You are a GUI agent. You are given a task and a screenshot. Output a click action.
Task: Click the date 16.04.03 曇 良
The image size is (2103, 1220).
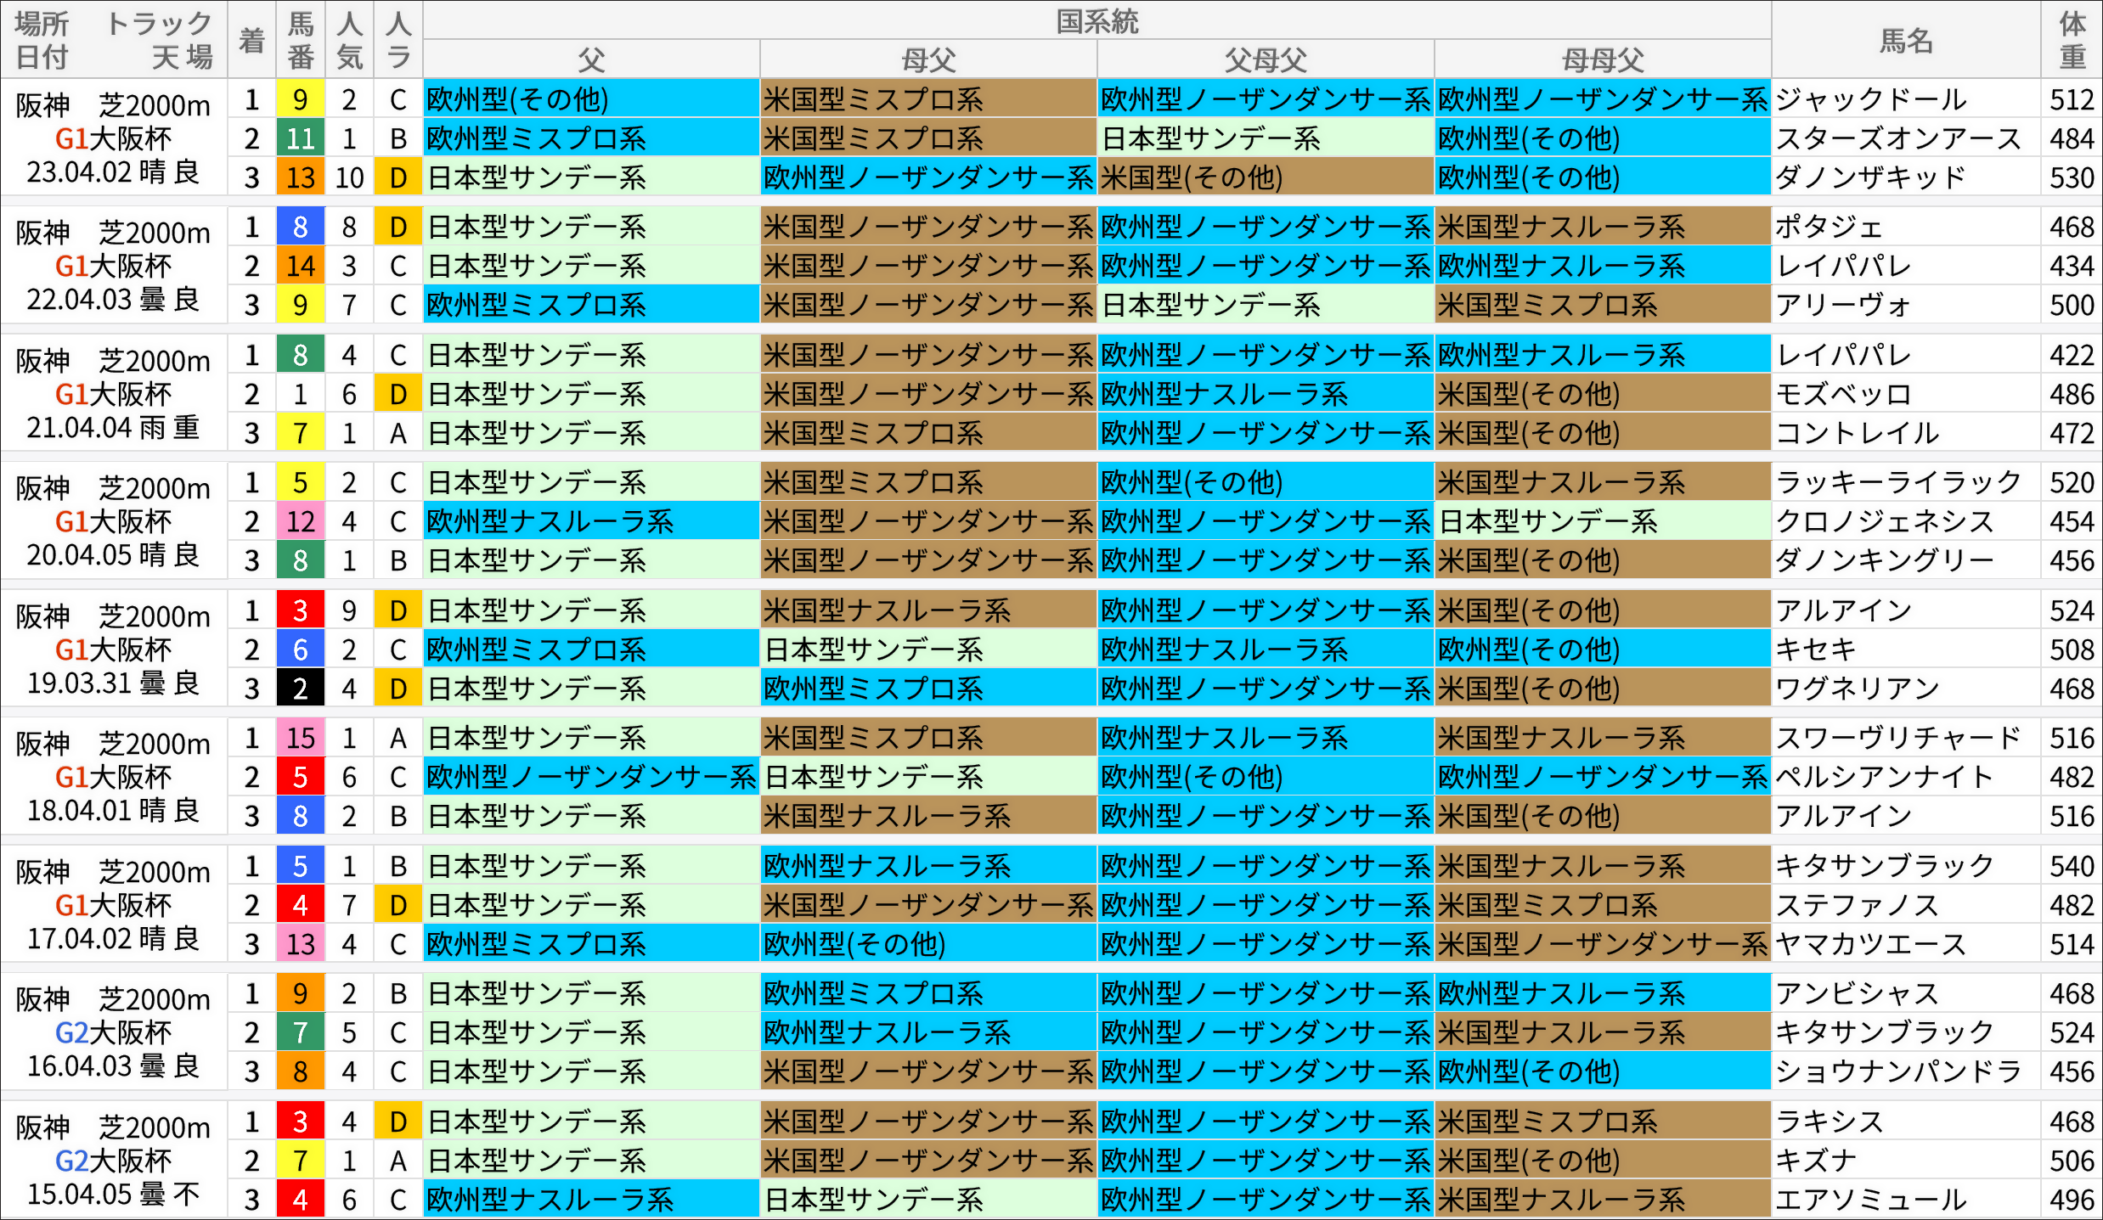(x=113, y=1066)
